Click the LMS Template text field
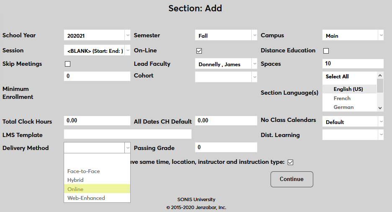The width and height of the screenshot is (392, 212). pos(128,134)
